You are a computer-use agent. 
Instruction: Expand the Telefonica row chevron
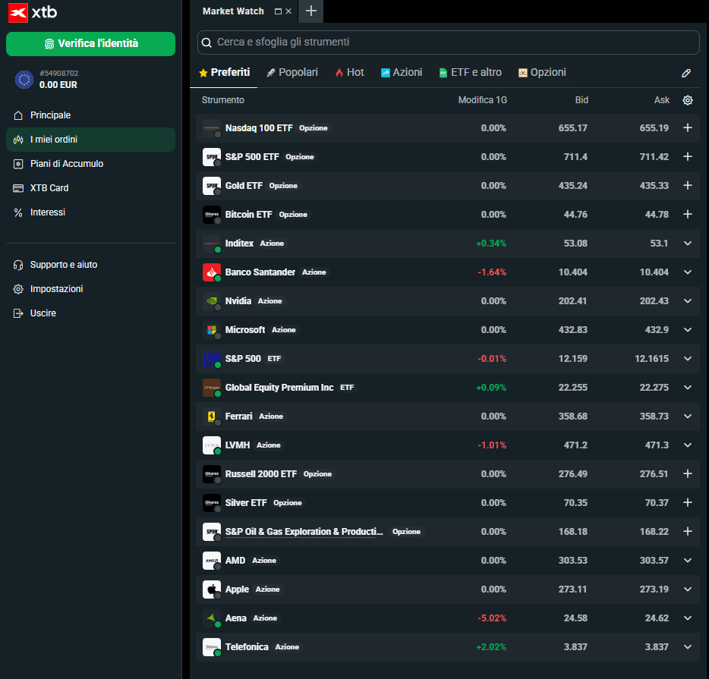pos(687,647)
